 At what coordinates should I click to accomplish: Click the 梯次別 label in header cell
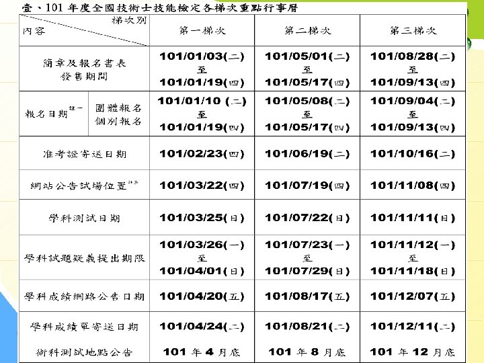tap(129, 20)
